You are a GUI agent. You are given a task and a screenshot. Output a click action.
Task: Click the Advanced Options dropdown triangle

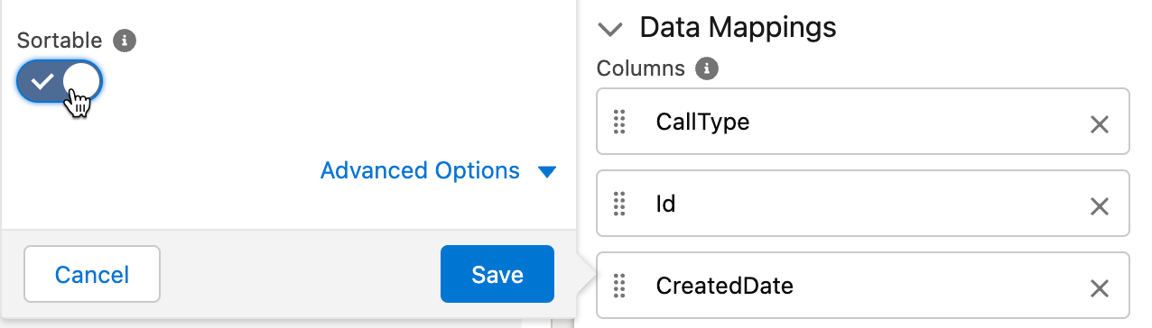(546, 171)
